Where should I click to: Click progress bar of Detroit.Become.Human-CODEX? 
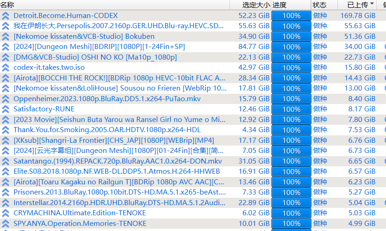[x=291, y=16]
